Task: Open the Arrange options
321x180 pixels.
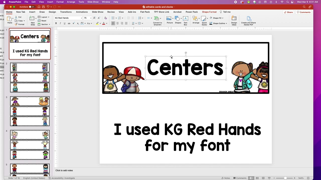Action: tap(196, 20)
